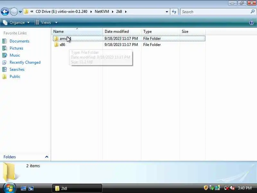
Task: Select the 2k8 breadcrumb segment
Action: 119,12
